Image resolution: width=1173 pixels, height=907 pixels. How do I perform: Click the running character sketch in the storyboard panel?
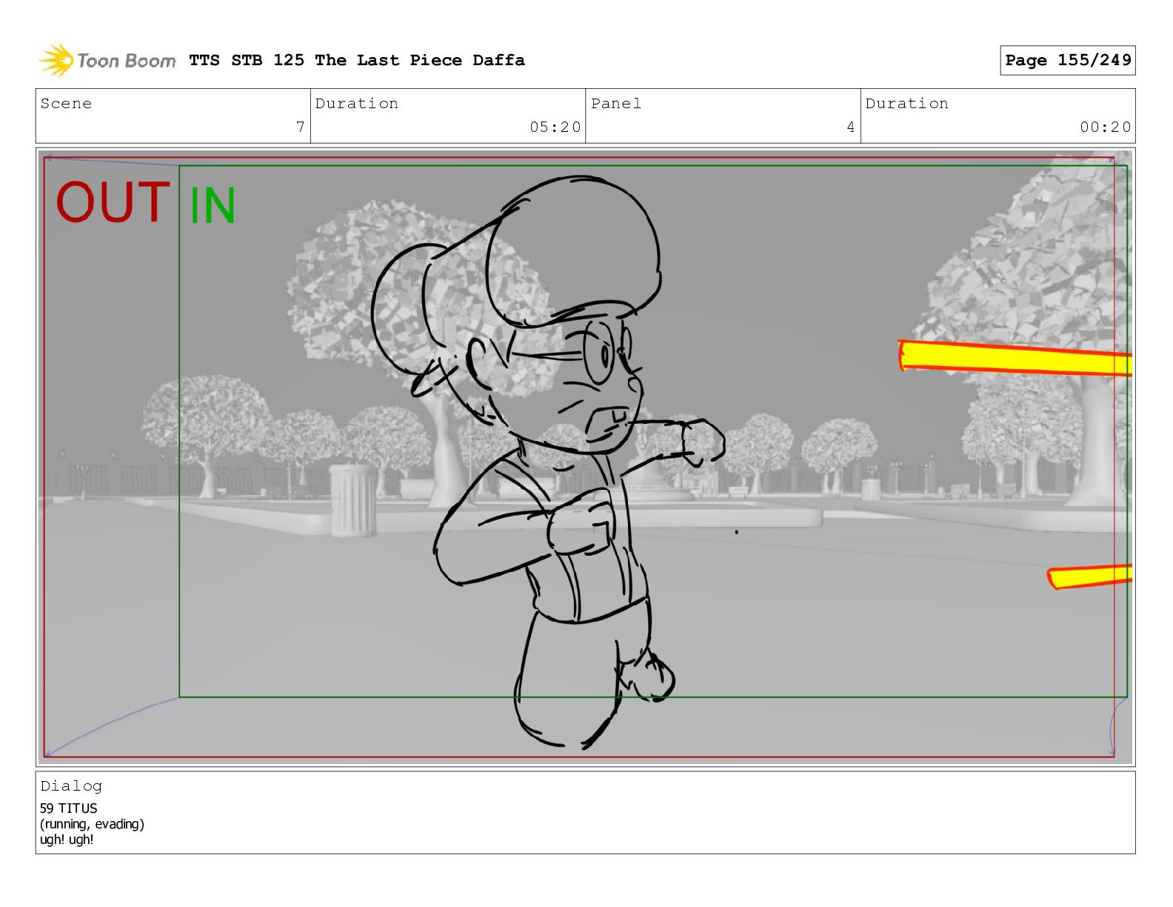click(x=548, y=461)
